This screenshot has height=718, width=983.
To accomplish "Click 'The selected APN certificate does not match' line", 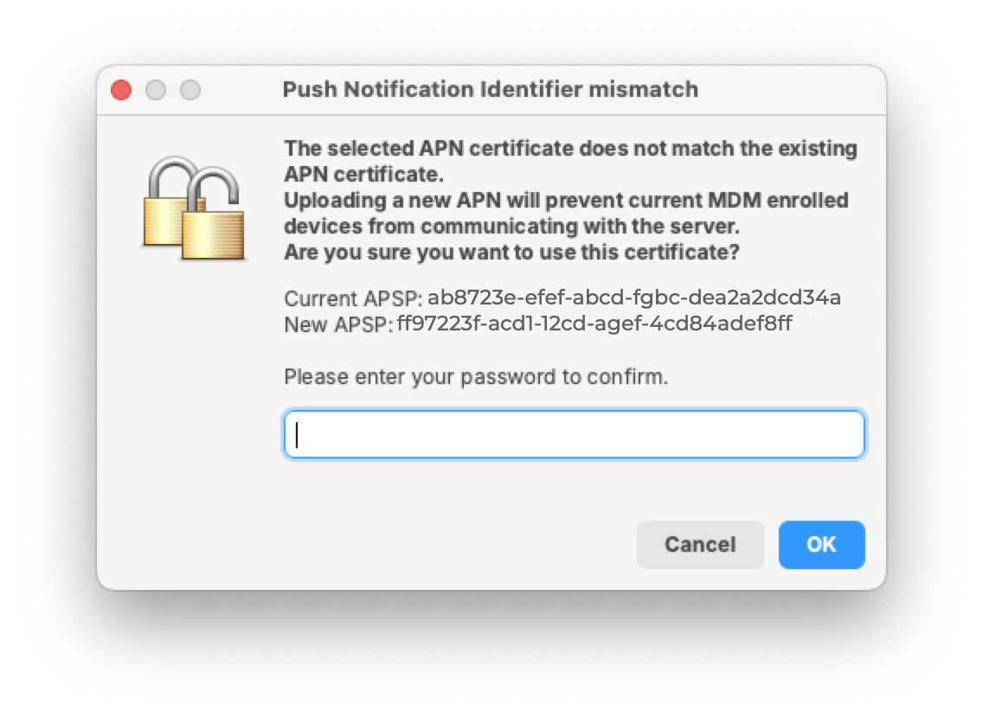I will [570, 149].
